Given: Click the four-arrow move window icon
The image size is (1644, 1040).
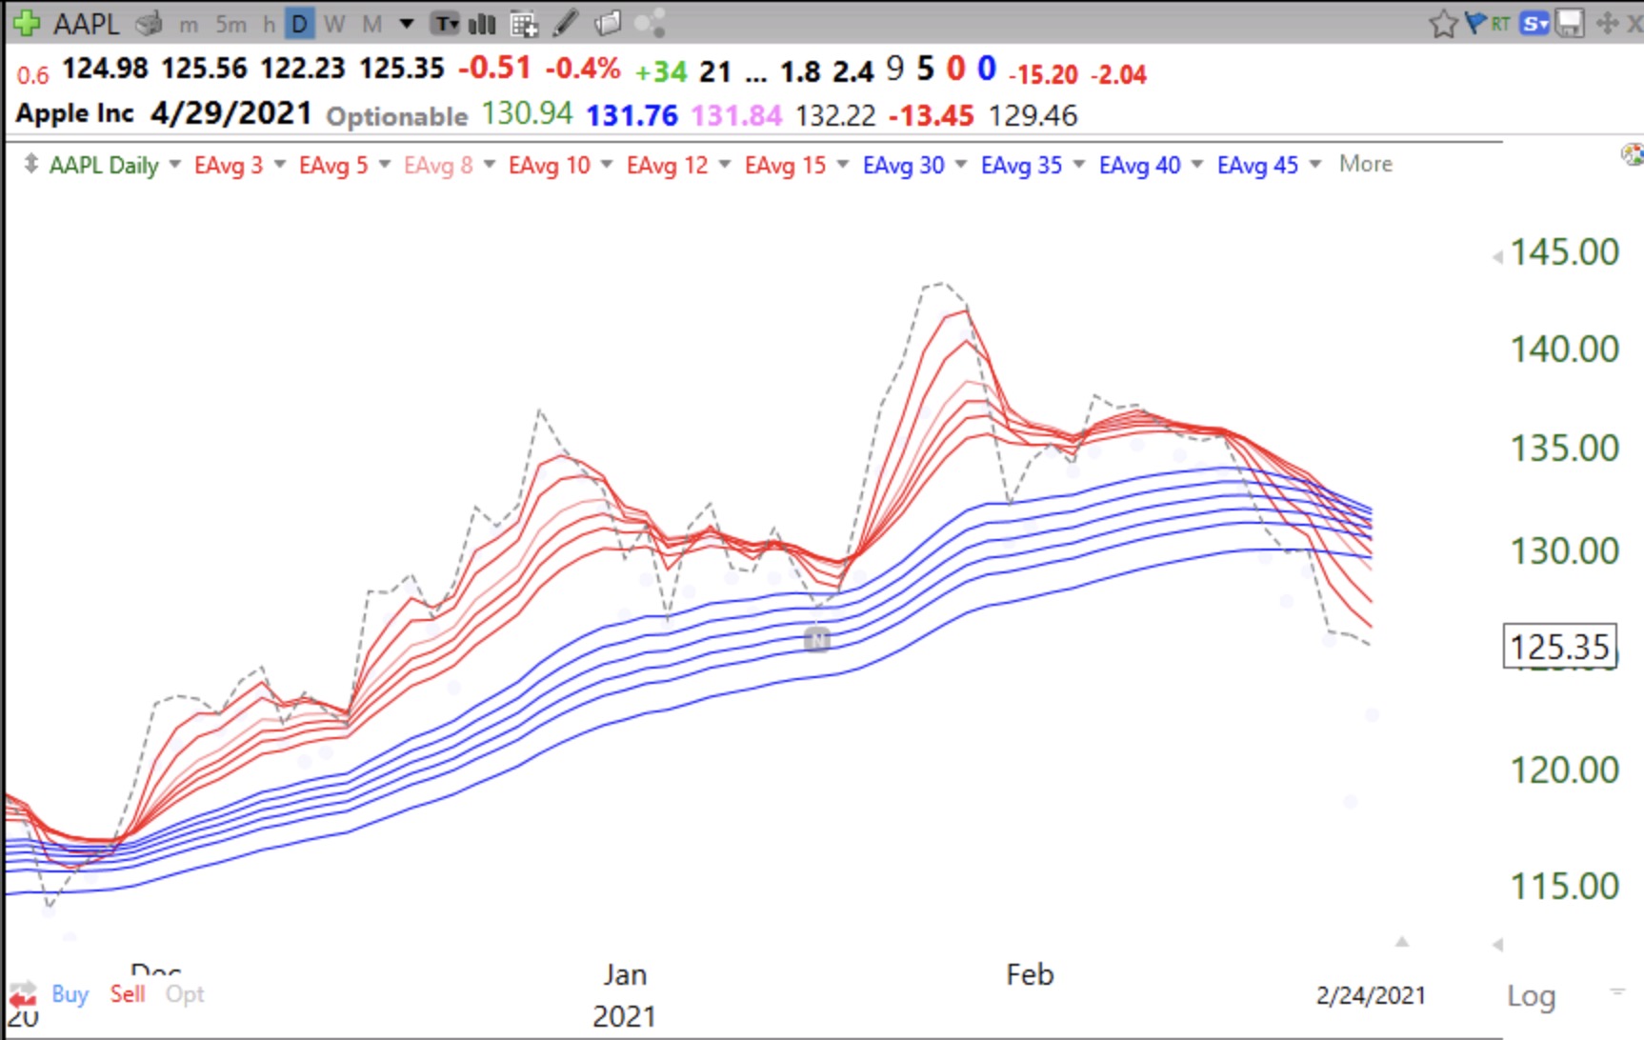Looking at the screenshot, I should (x=1608, y=23).
